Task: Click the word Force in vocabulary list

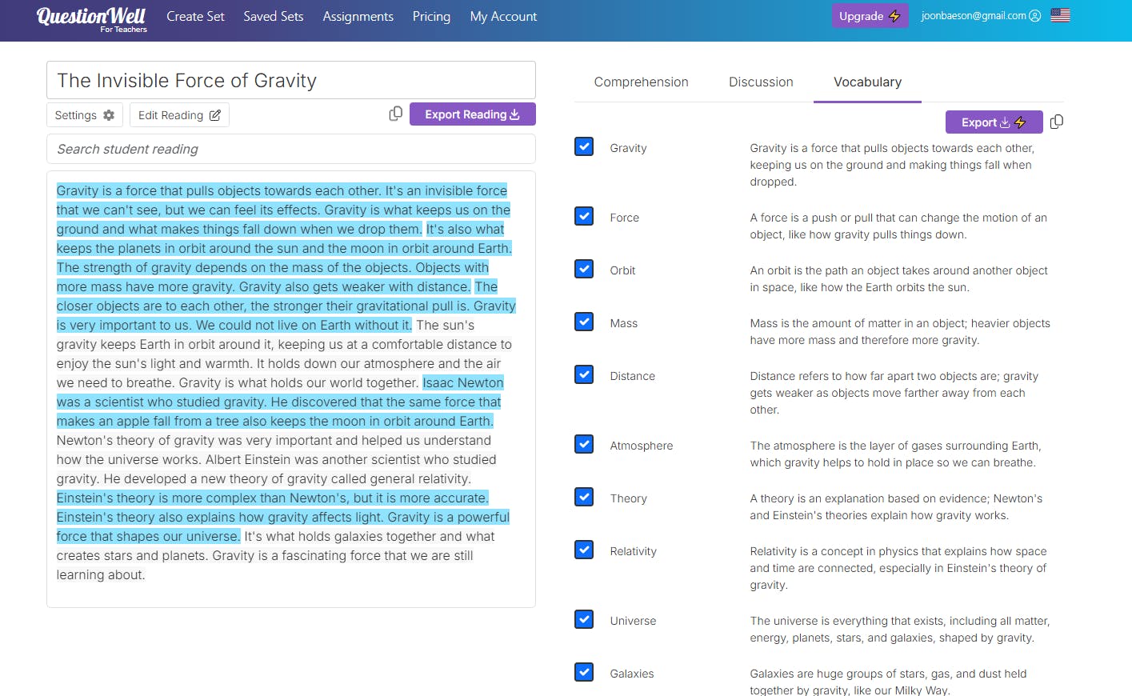Action: coord(624,218)
